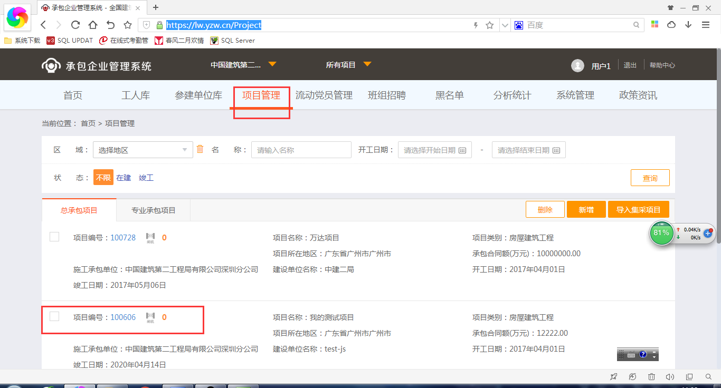The width and height of the screenshot is (721, 388).
Task: Reload the page with refresh icon
Action: pos(75,25)
